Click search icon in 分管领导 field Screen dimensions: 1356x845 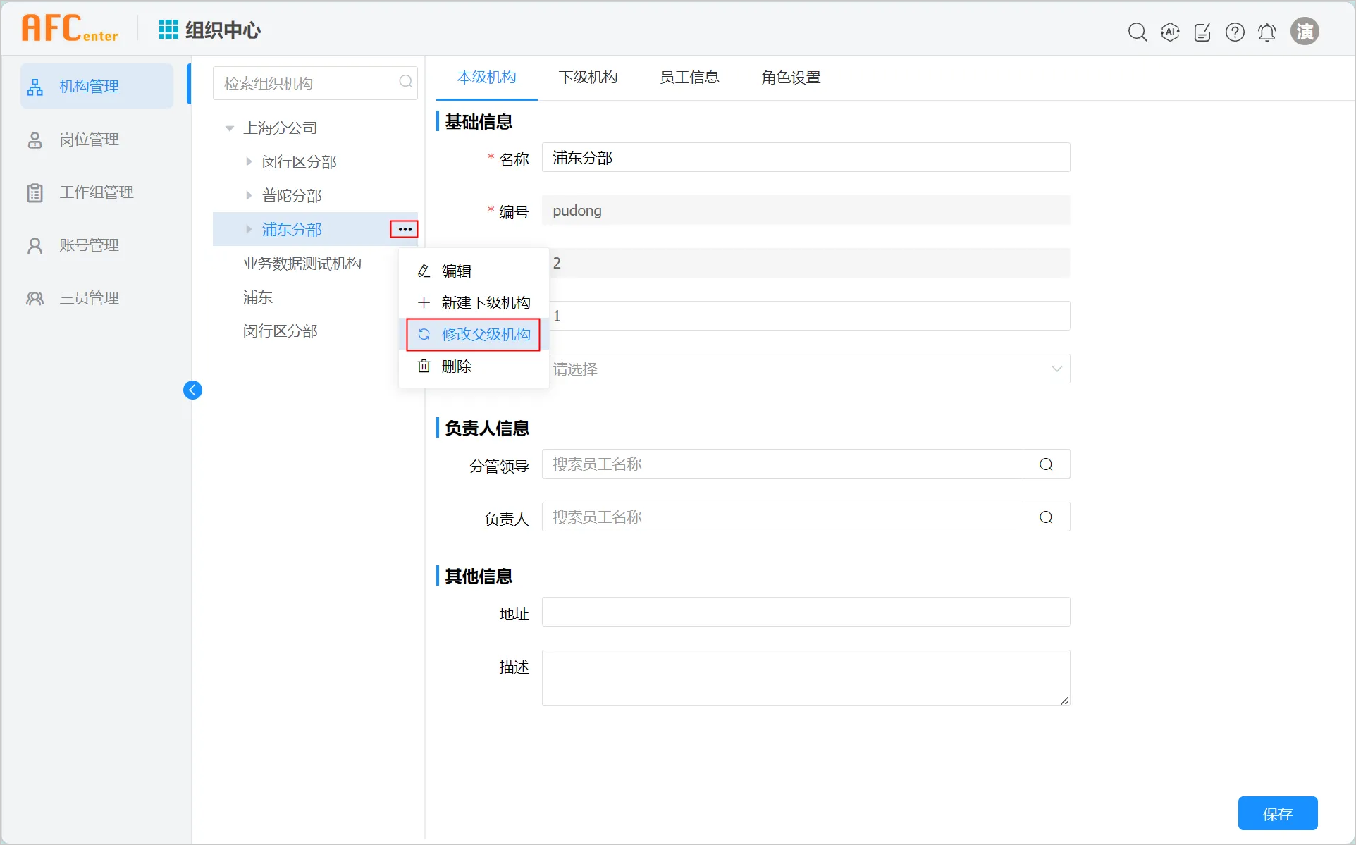pos(1046,464)
